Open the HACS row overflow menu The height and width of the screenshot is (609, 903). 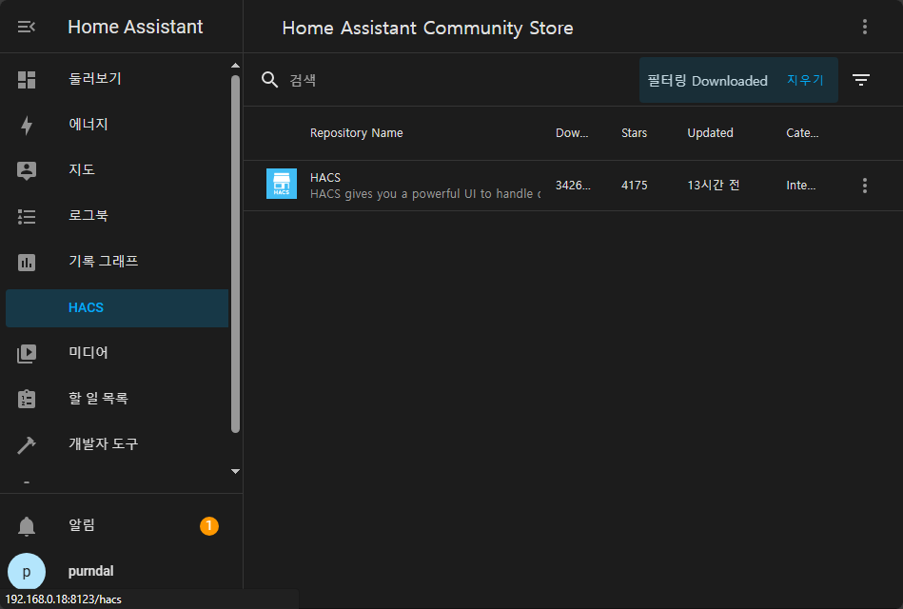(x=864, y=185)
